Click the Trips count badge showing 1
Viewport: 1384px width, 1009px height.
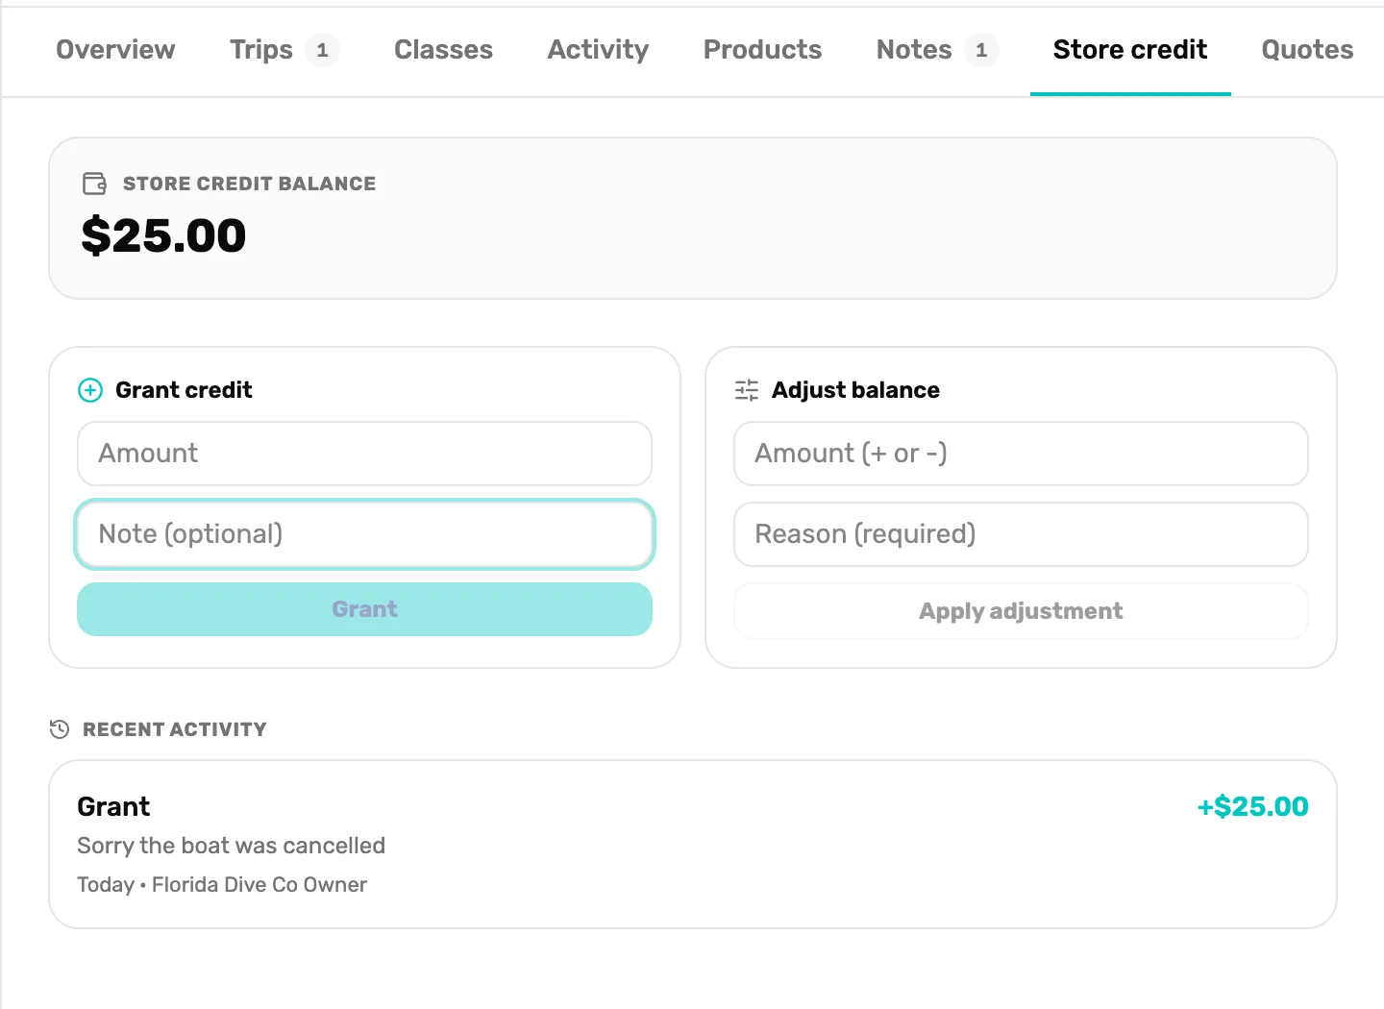click(322, 50)
